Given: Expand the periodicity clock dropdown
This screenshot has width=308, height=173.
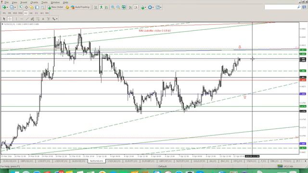Looking at the screenshot, I should click(153, 7).
